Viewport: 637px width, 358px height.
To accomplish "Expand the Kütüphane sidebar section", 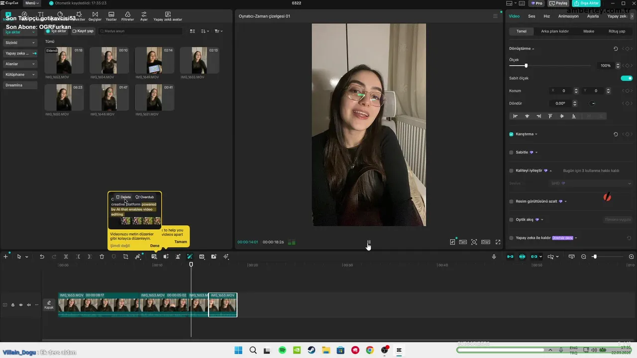I will tap(20, 75).
